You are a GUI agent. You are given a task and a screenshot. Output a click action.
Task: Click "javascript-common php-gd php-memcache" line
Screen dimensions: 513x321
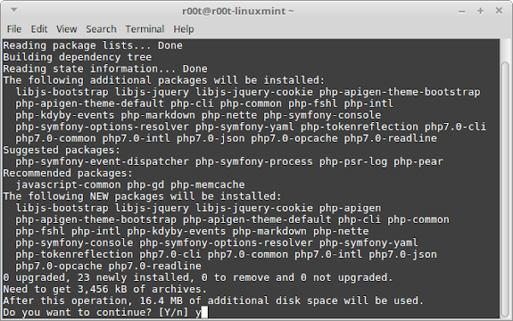click(x=130, y=184)
